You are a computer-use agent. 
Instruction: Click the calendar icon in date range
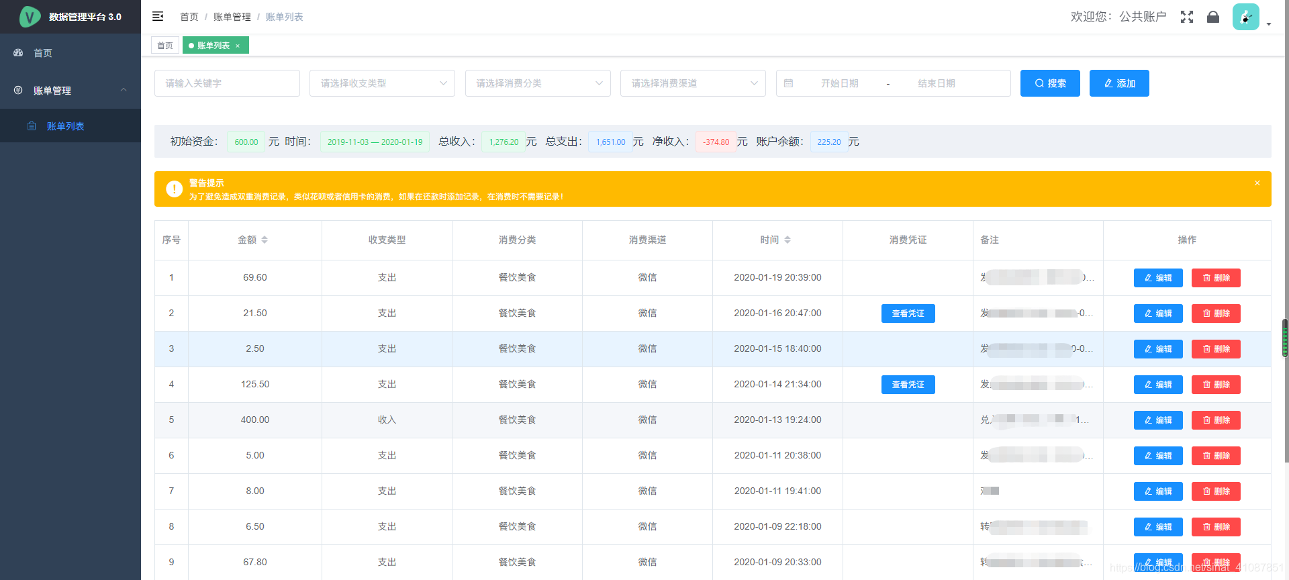[789, 83]
